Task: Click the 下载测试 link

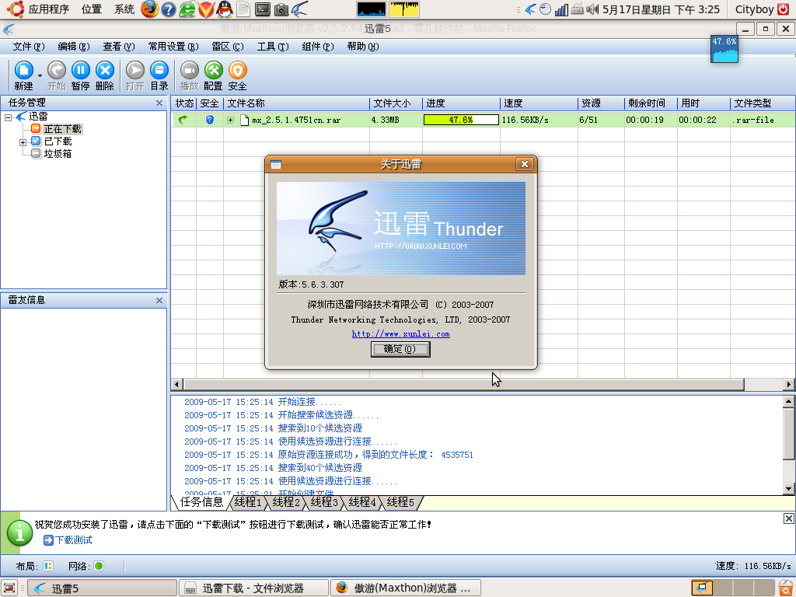Action: tap(74, 540)
